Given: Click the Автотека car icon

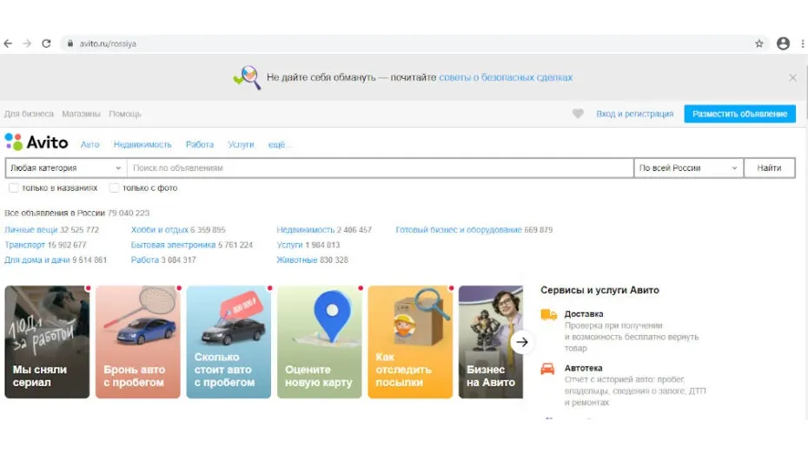Looking at the screenshot, I should pos(547,369).
